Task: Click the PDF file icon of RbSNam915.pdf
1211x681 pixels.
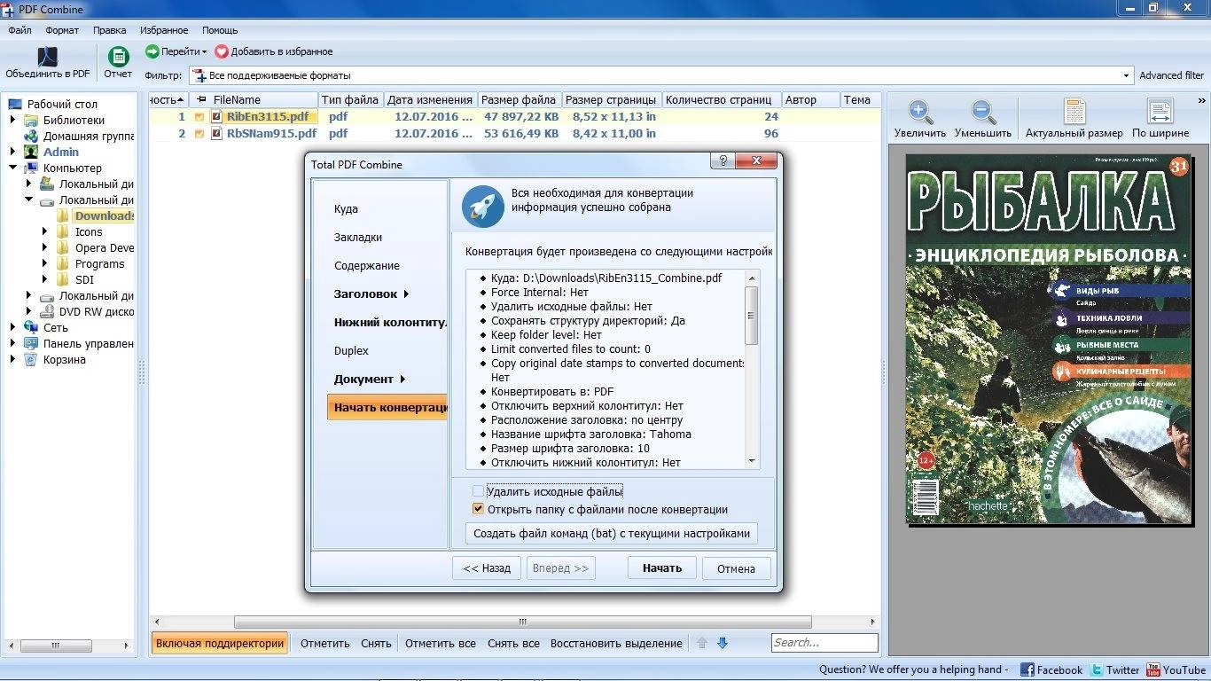Action: tap(215, 133)
